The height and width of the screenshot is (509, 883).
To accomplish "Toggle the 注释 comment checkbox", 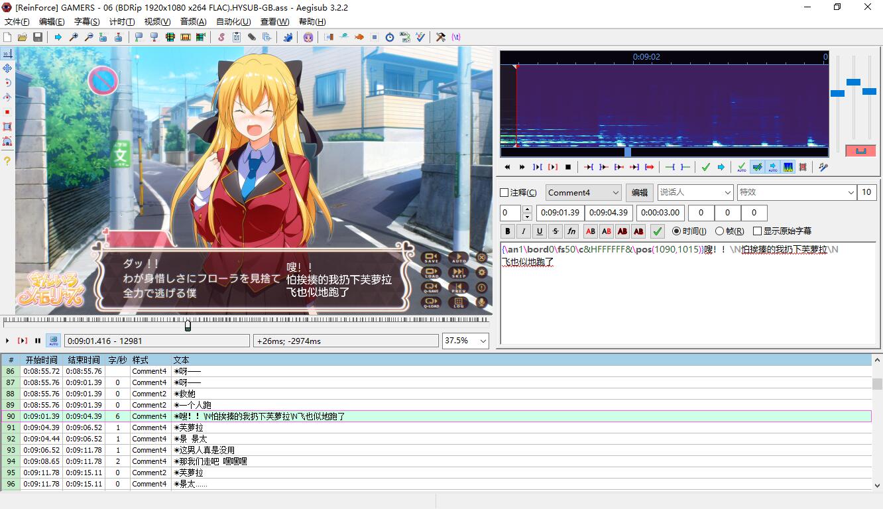I will (x=504, y=193).
